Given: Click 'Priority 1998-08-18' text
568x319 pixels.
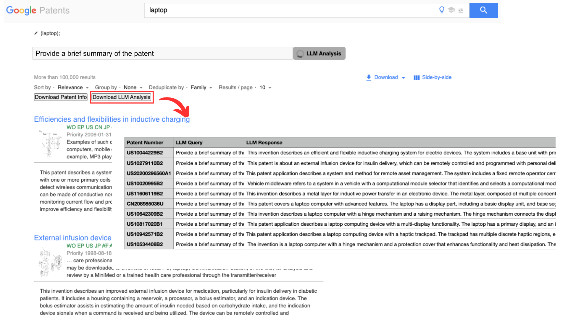Looking at the screenshot, I should 89,253.
